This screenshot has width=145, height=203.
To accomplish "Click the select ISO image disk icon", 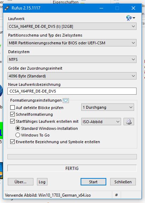I will pos(129,122).
